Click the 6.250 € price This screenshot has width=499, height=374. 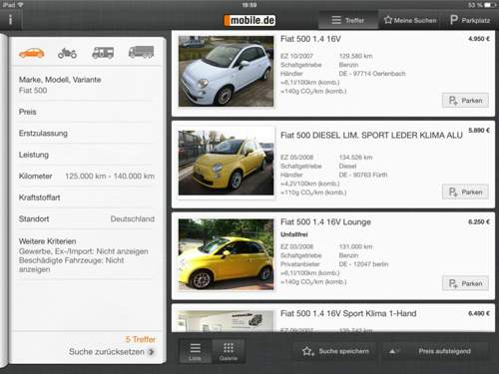click(x=479, y=221)
